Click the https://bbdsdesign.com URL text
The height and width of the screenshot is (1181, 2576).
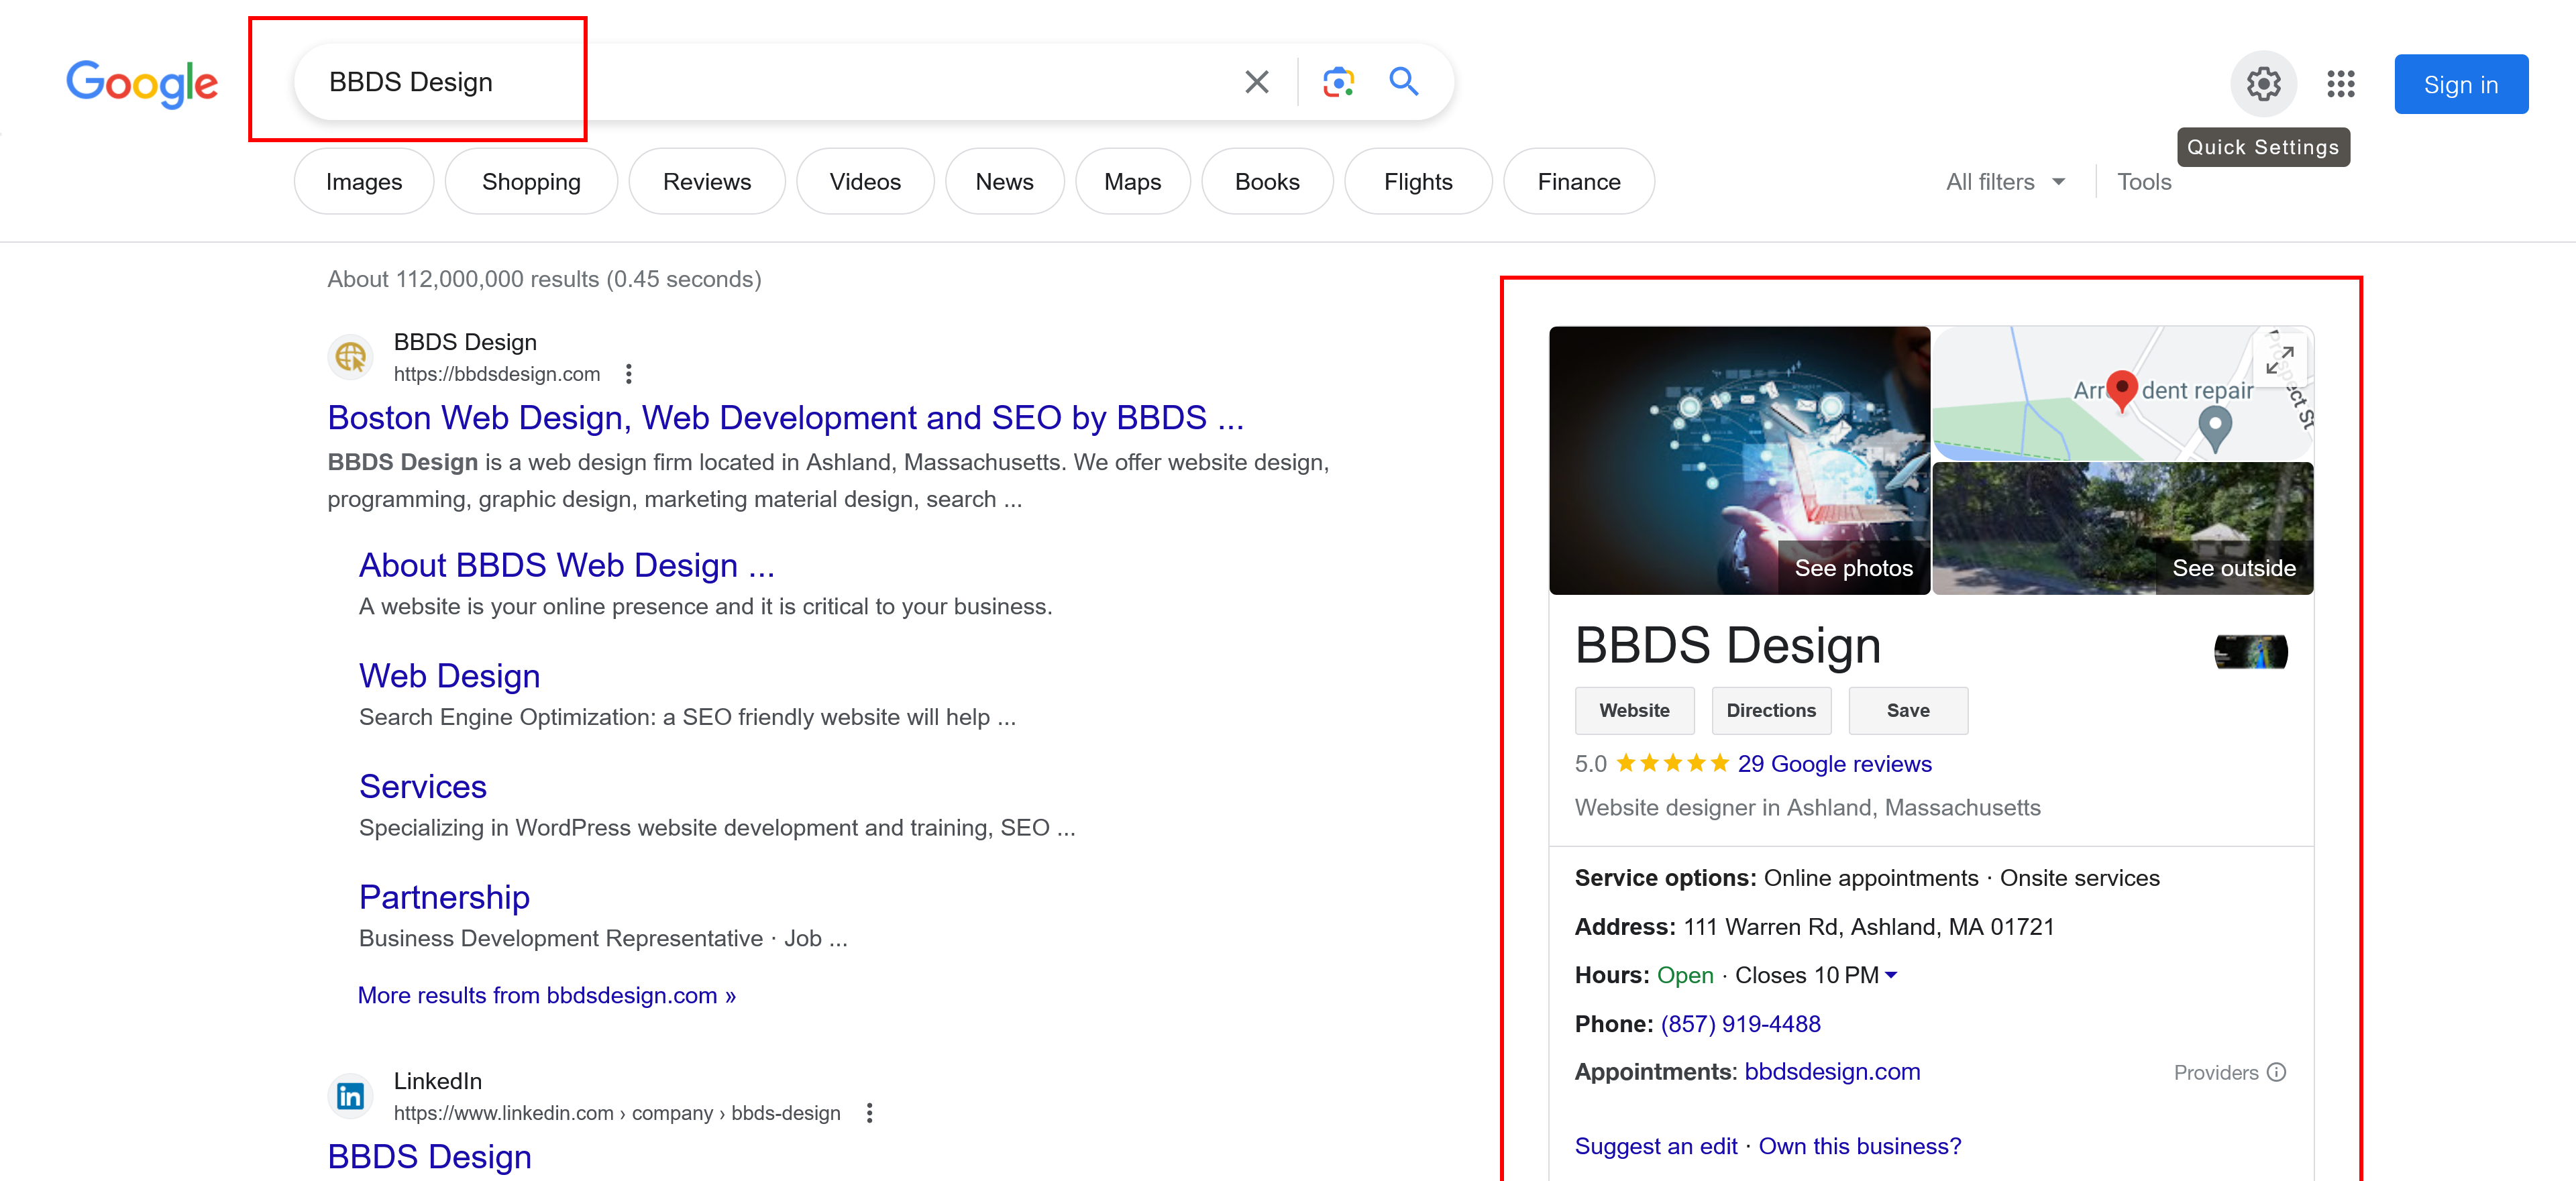coord(496,374)
